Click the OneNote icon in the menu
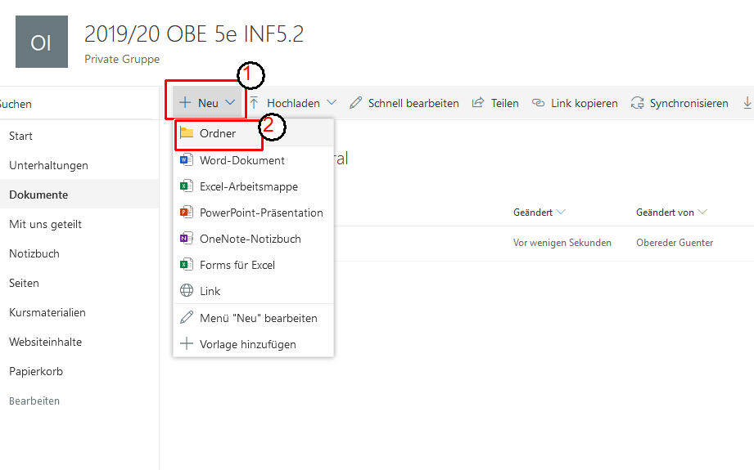The height and width of the screenshot is (470, 754). 187,238
